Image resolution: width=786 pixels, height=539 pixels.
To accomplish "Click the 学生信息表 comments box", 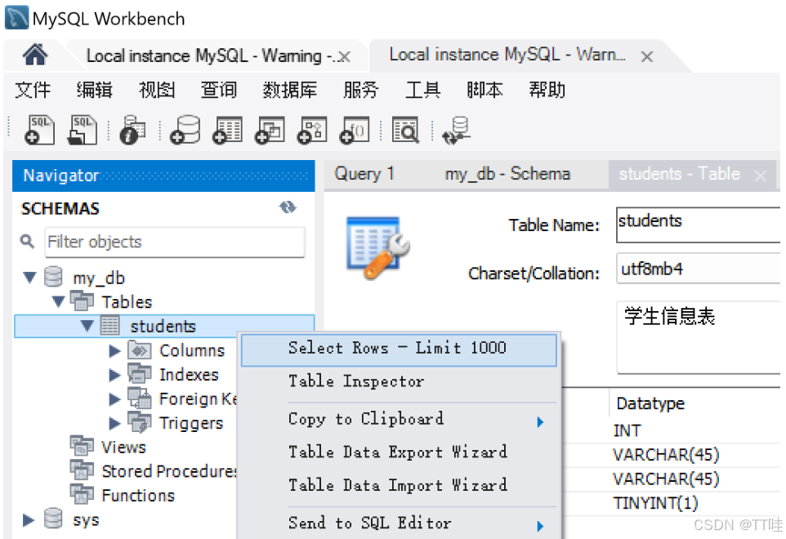I will click(x=699, y=337).
